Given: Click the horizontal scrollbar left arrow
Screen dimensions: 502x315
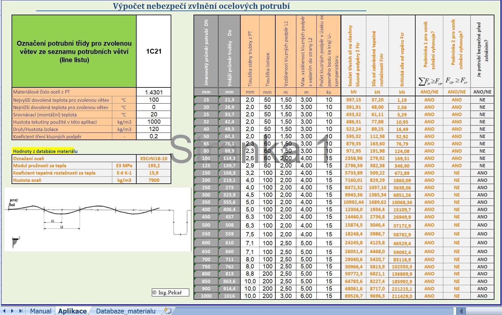Looking at the screenshot, I should pos(461,311).
